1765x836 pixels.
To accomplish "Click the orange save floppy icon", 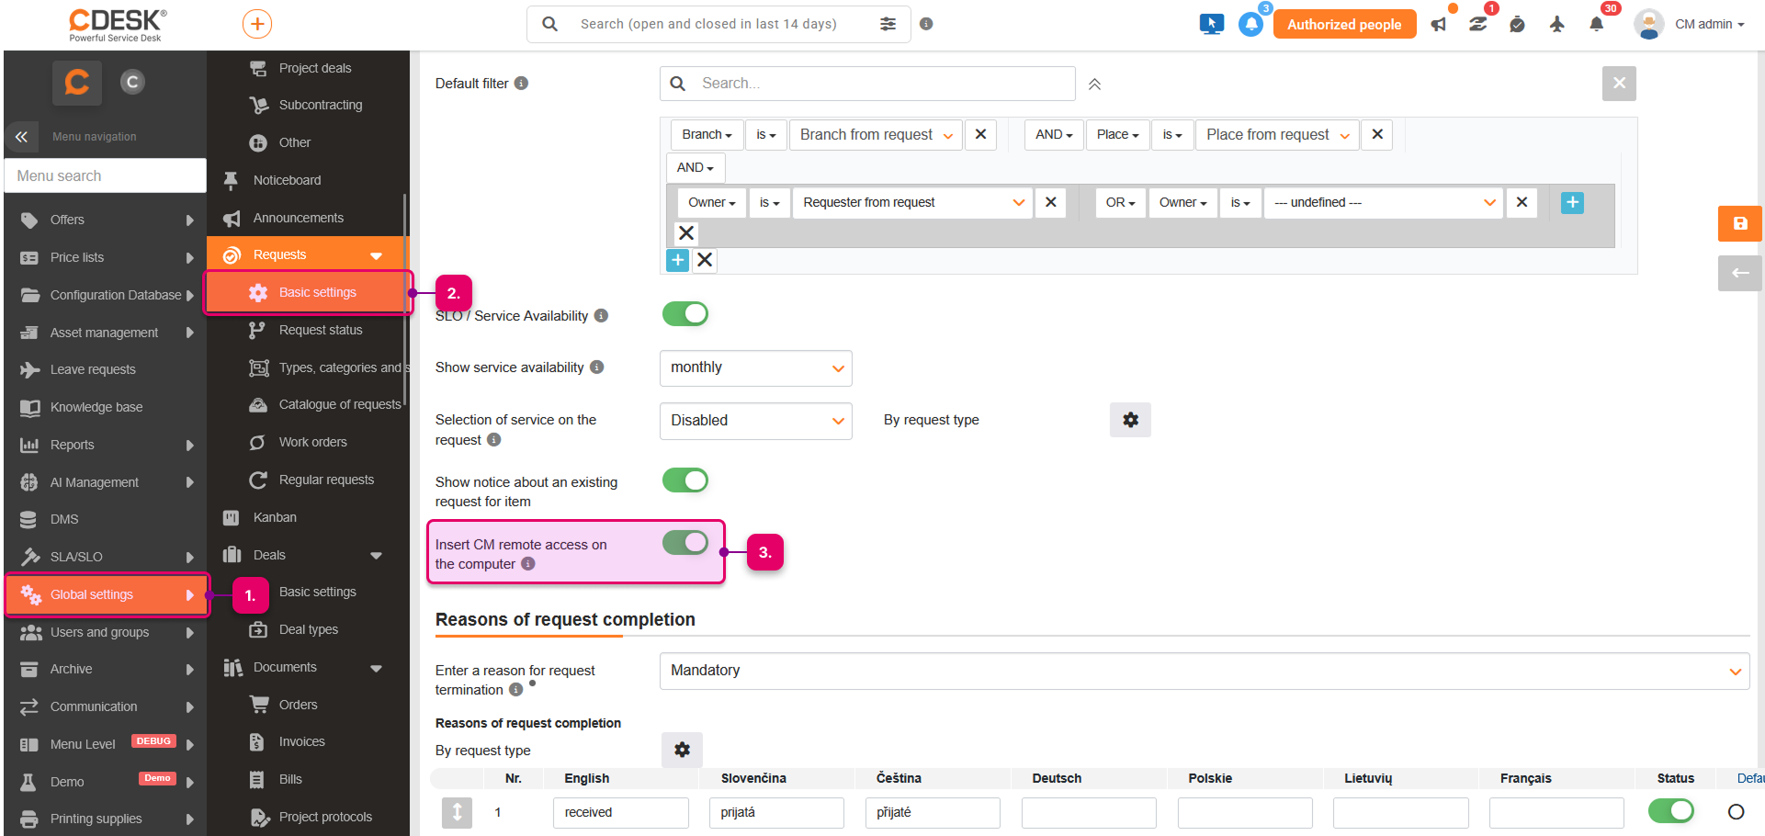I will coord(1739,223).
